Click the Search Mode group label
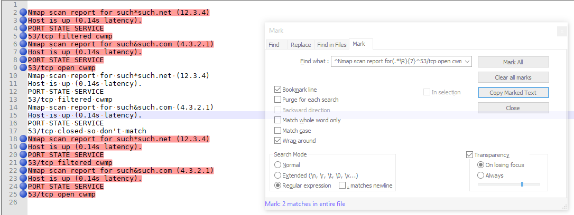Image resolution: width=574 pixels, height=215 pixels. [x=290, y=154]
